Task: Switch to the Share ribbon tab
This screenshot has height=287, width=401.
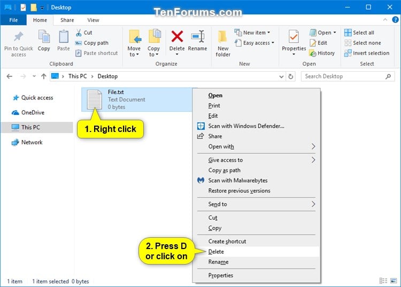Action: (67, 20)
